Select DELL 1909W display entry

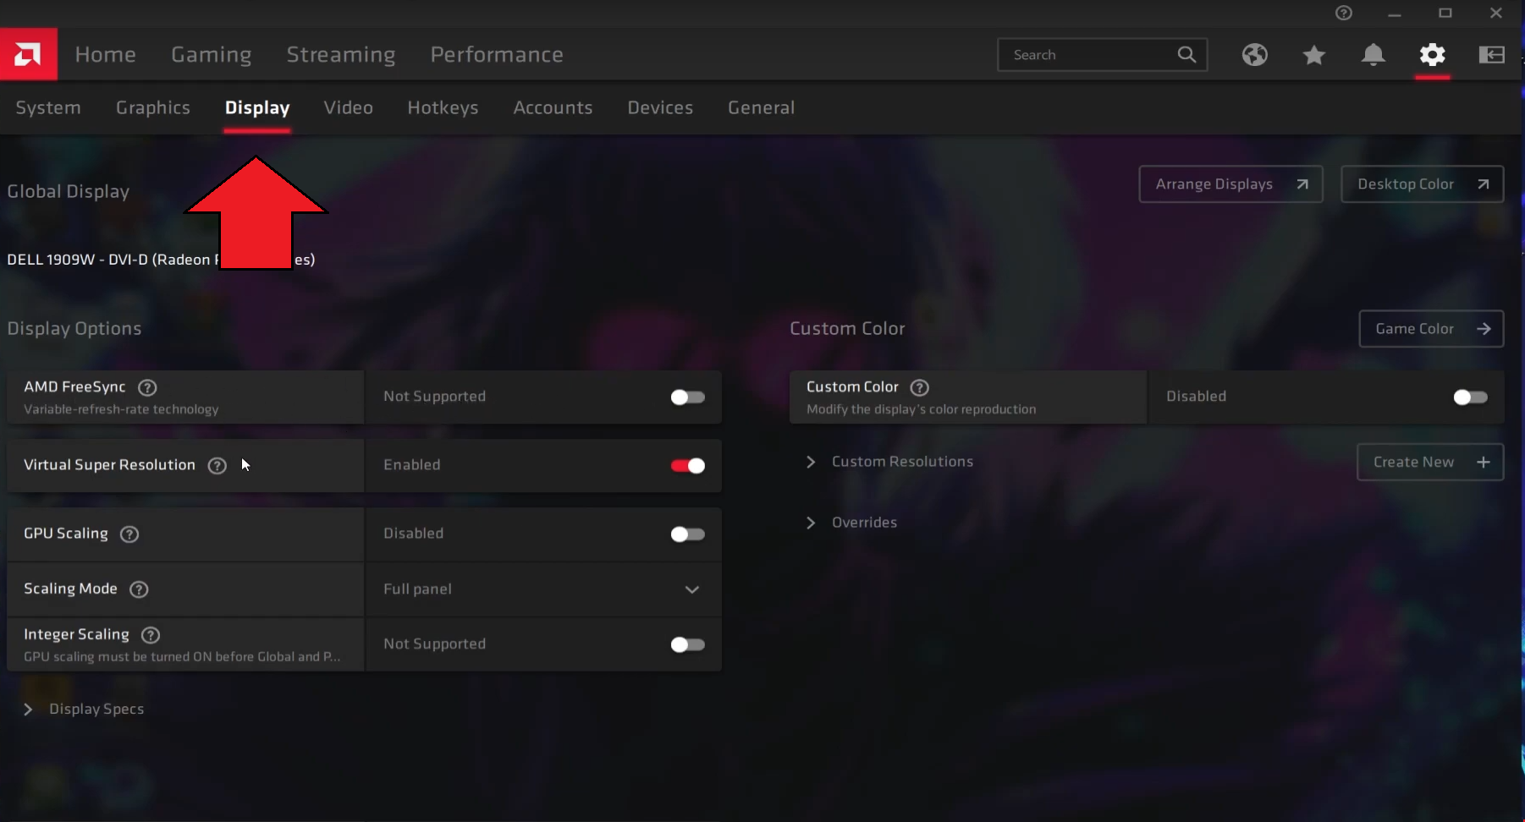point(161,260)
